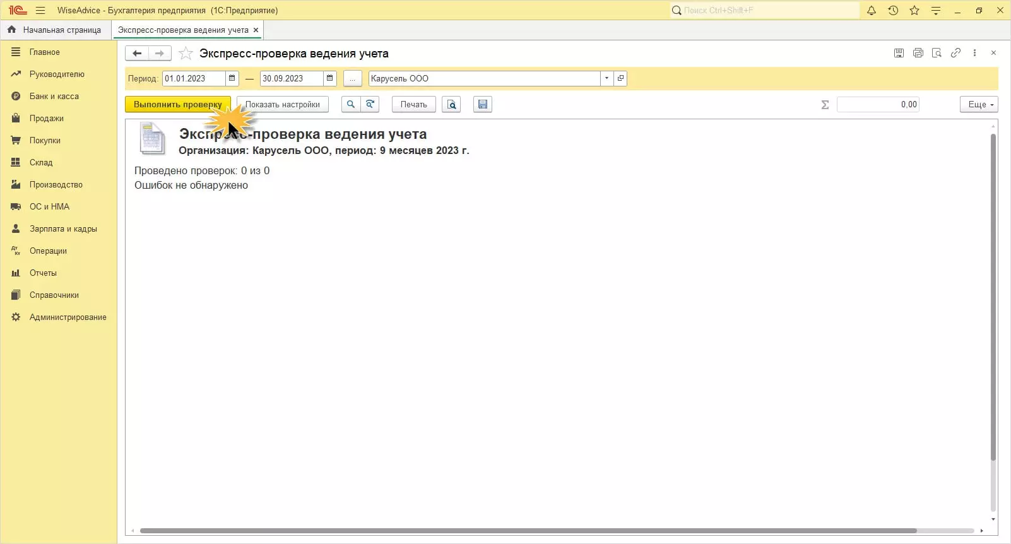1011x544 pixels.
Task: Add form to favorites with star icon
Action: (186, 54)
